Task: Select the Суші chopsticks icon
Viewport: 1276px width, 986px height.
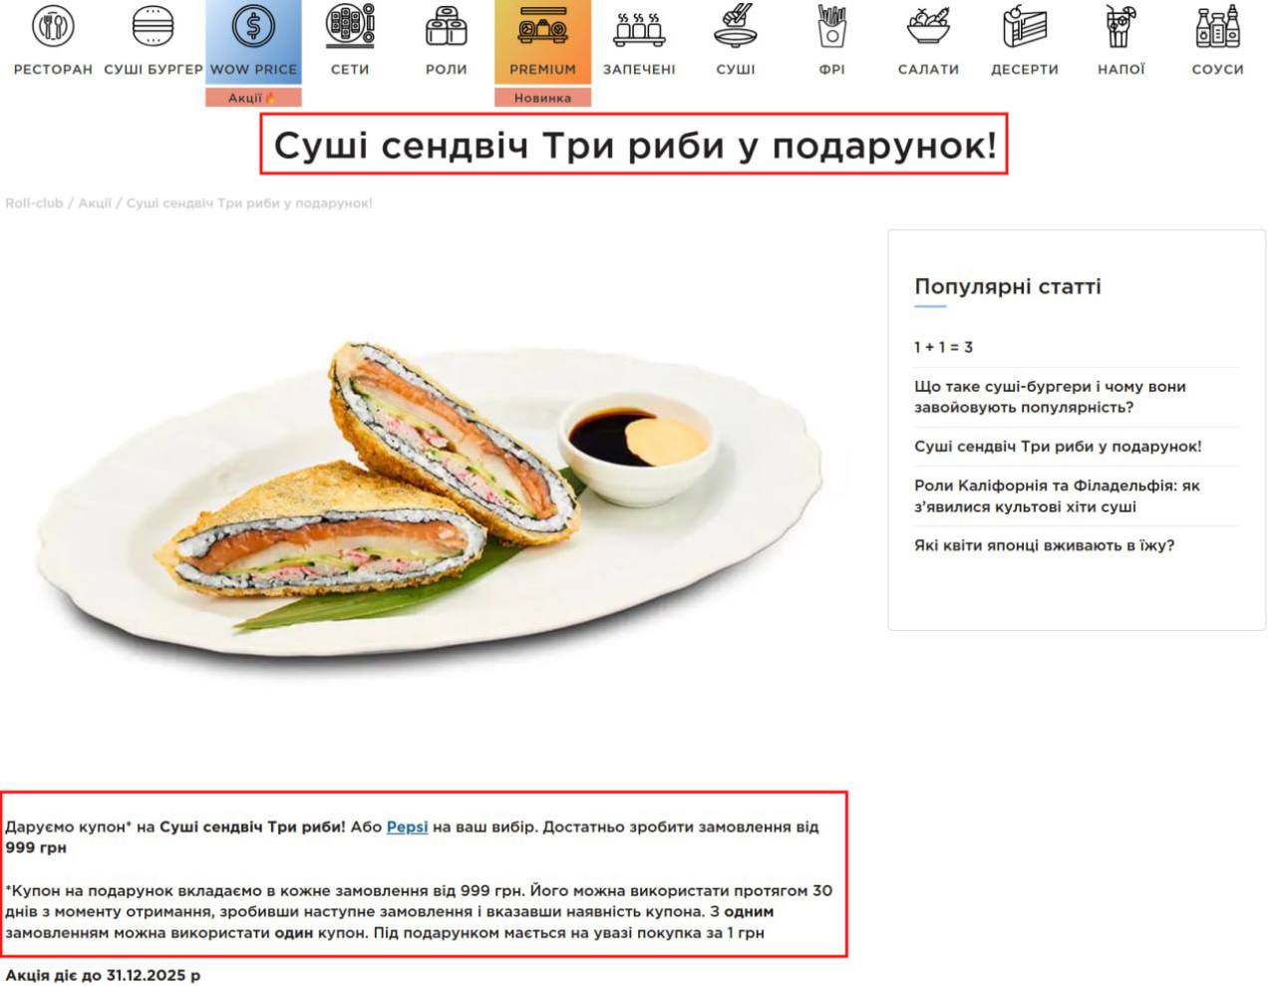Action: [736, 26]
